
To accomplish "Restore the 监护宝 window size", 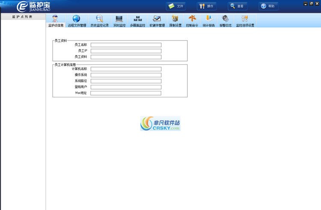I will pos(311,4).
